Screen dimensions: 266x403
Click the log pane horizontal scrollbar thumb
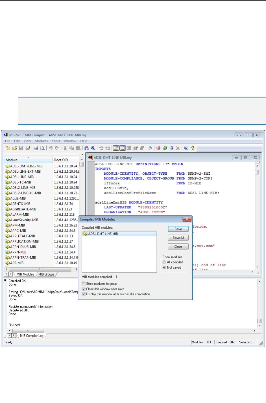28,330
